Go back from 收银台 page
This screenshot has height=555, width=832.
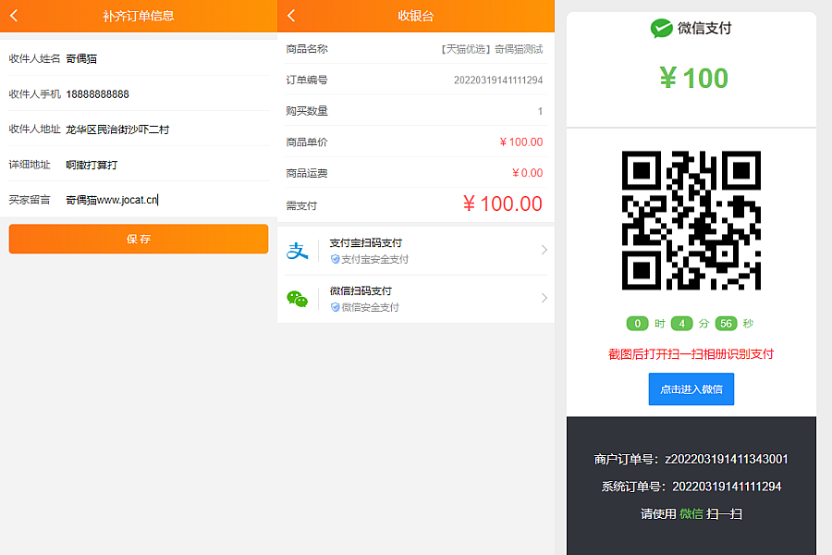pos(291,16)
